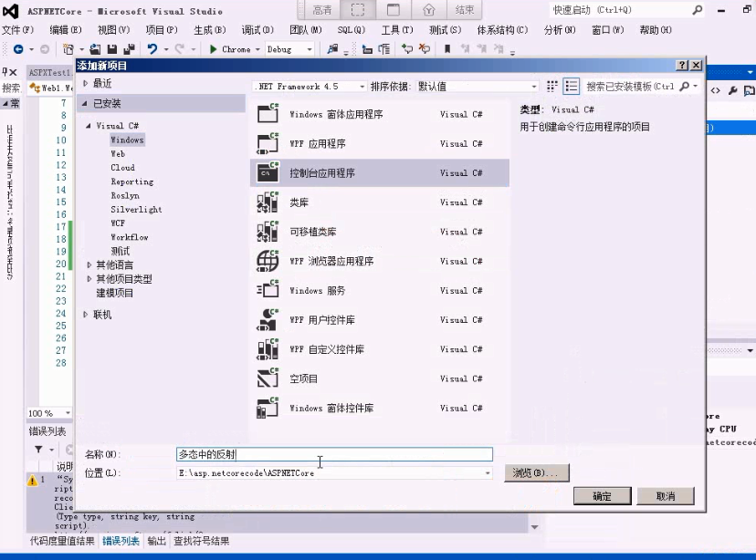Select the WPF 用户控件库 template icon
756x560 pixels.
(268, 320)
